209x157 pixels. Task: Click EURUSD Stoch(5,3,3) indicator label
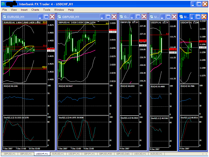tap(16, 118)
